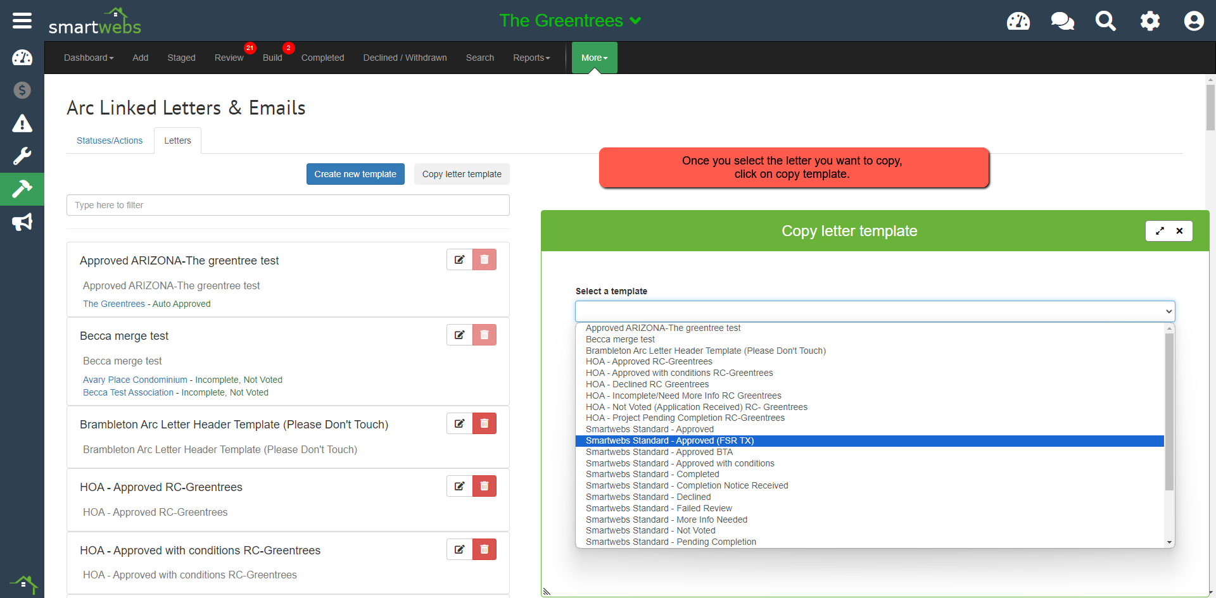This screenshot has height=598, width=1216.
Task: Delete the Brambleton Arc Letter Header Template
Action: click(484, 423)
